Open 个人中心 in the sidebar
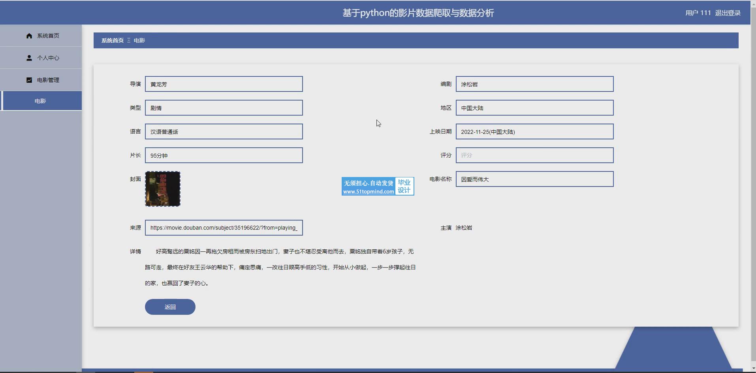Viewport: 756px width, 373px height. point(41,58)
